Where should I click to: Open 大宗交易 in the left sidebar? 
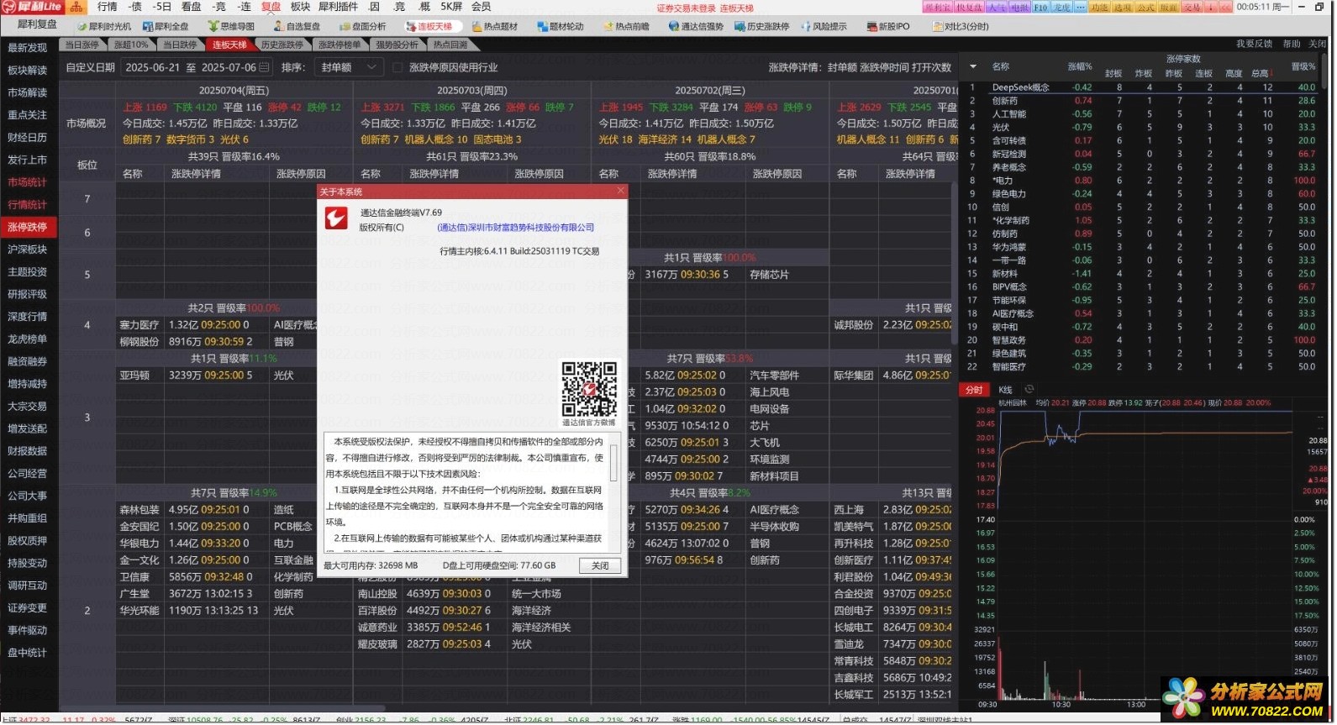[x=28, y=407]
